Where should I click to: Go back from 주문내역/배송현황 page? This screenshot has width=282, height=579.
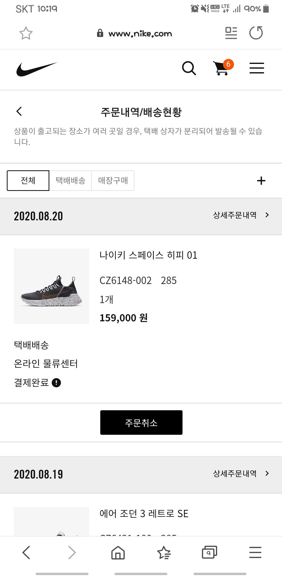19,111
